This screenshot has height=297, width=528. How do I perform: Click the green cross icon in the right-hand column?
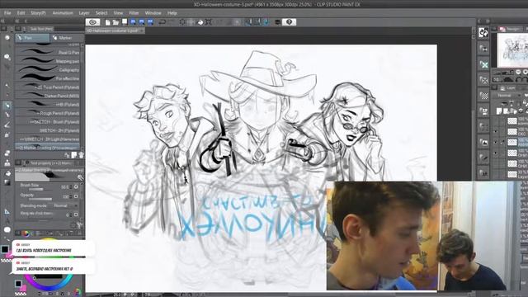coord(483,64)
